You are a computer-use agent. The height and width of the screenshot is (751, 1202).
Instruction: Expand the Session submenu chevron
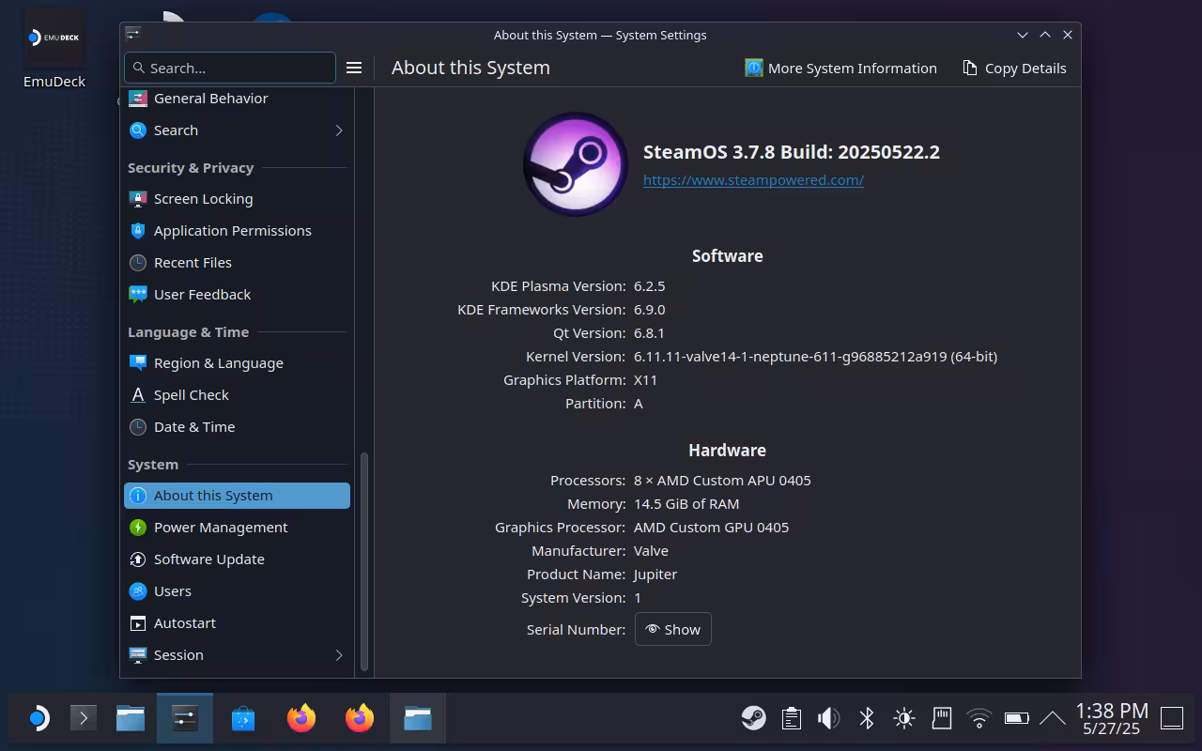pos(339,655)
